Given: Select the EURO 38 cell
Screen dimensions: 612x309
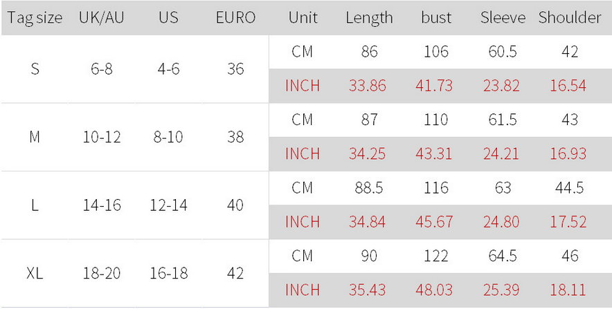Looking at the screenshot, I should (x=235, y=137).
